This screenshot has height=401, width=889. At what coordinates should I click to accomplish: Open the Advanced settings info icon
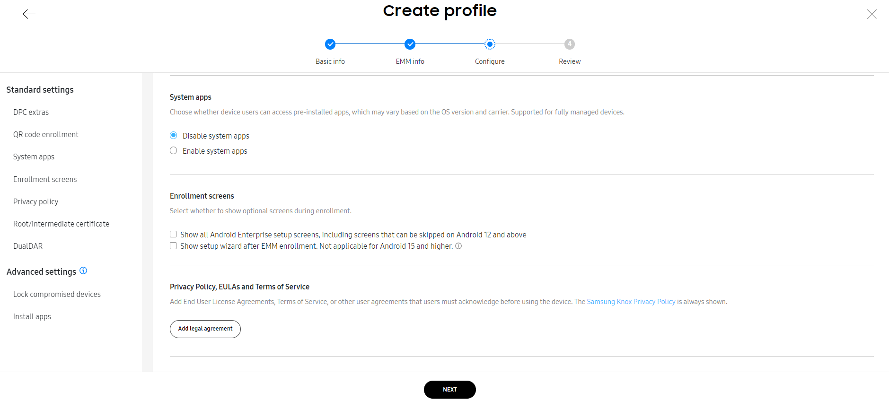pyautogui.click(x=83, y=270)
